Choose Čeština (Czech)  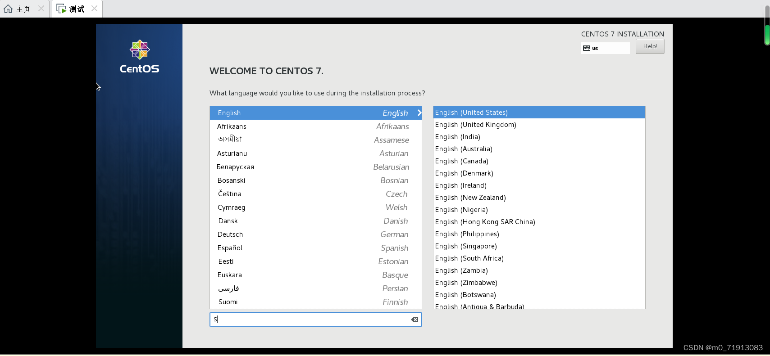(316, 194)
